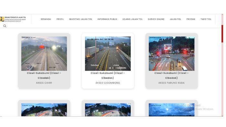The width and height of the screenshot is (226, 127).
Task: Click the AKSES PARUNG KUDA label
Action: [171, 83]
